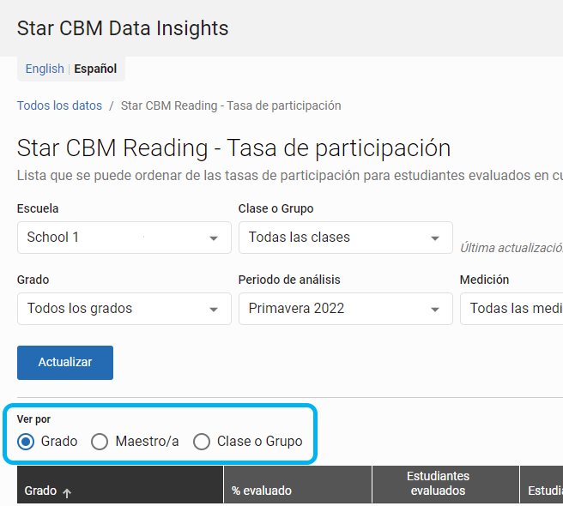Open the Escuela dropdown showing School 1
Image resolution: width=563 pixels, height=506 pixels.
124,238
